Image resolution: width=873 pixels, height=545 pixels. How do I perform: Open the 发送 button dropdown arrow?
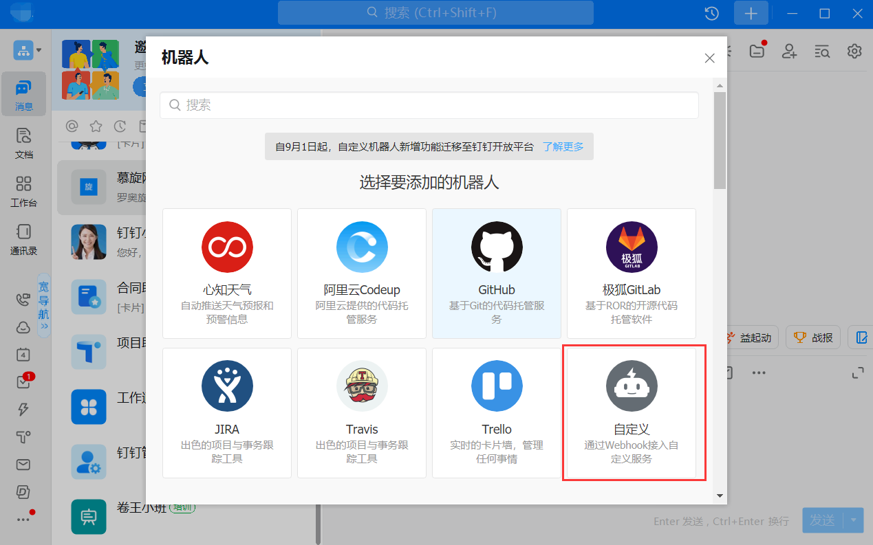(855, 520)
